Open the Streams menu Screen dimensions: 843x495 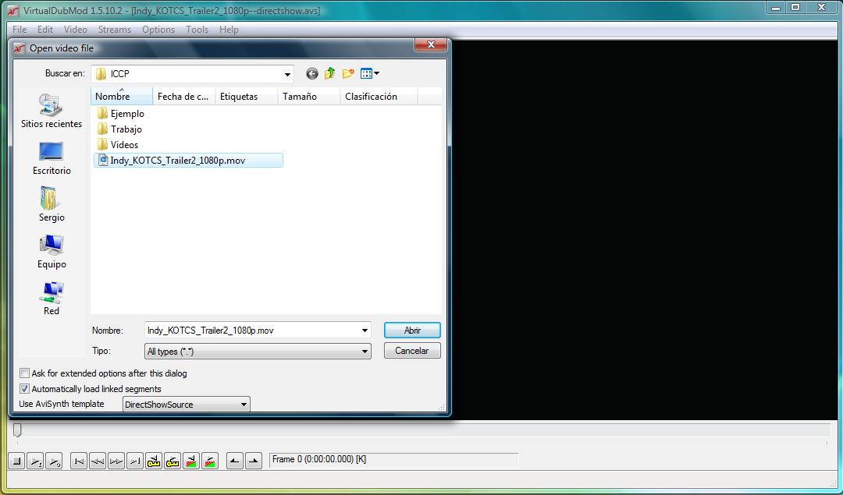tap(115, 30)
